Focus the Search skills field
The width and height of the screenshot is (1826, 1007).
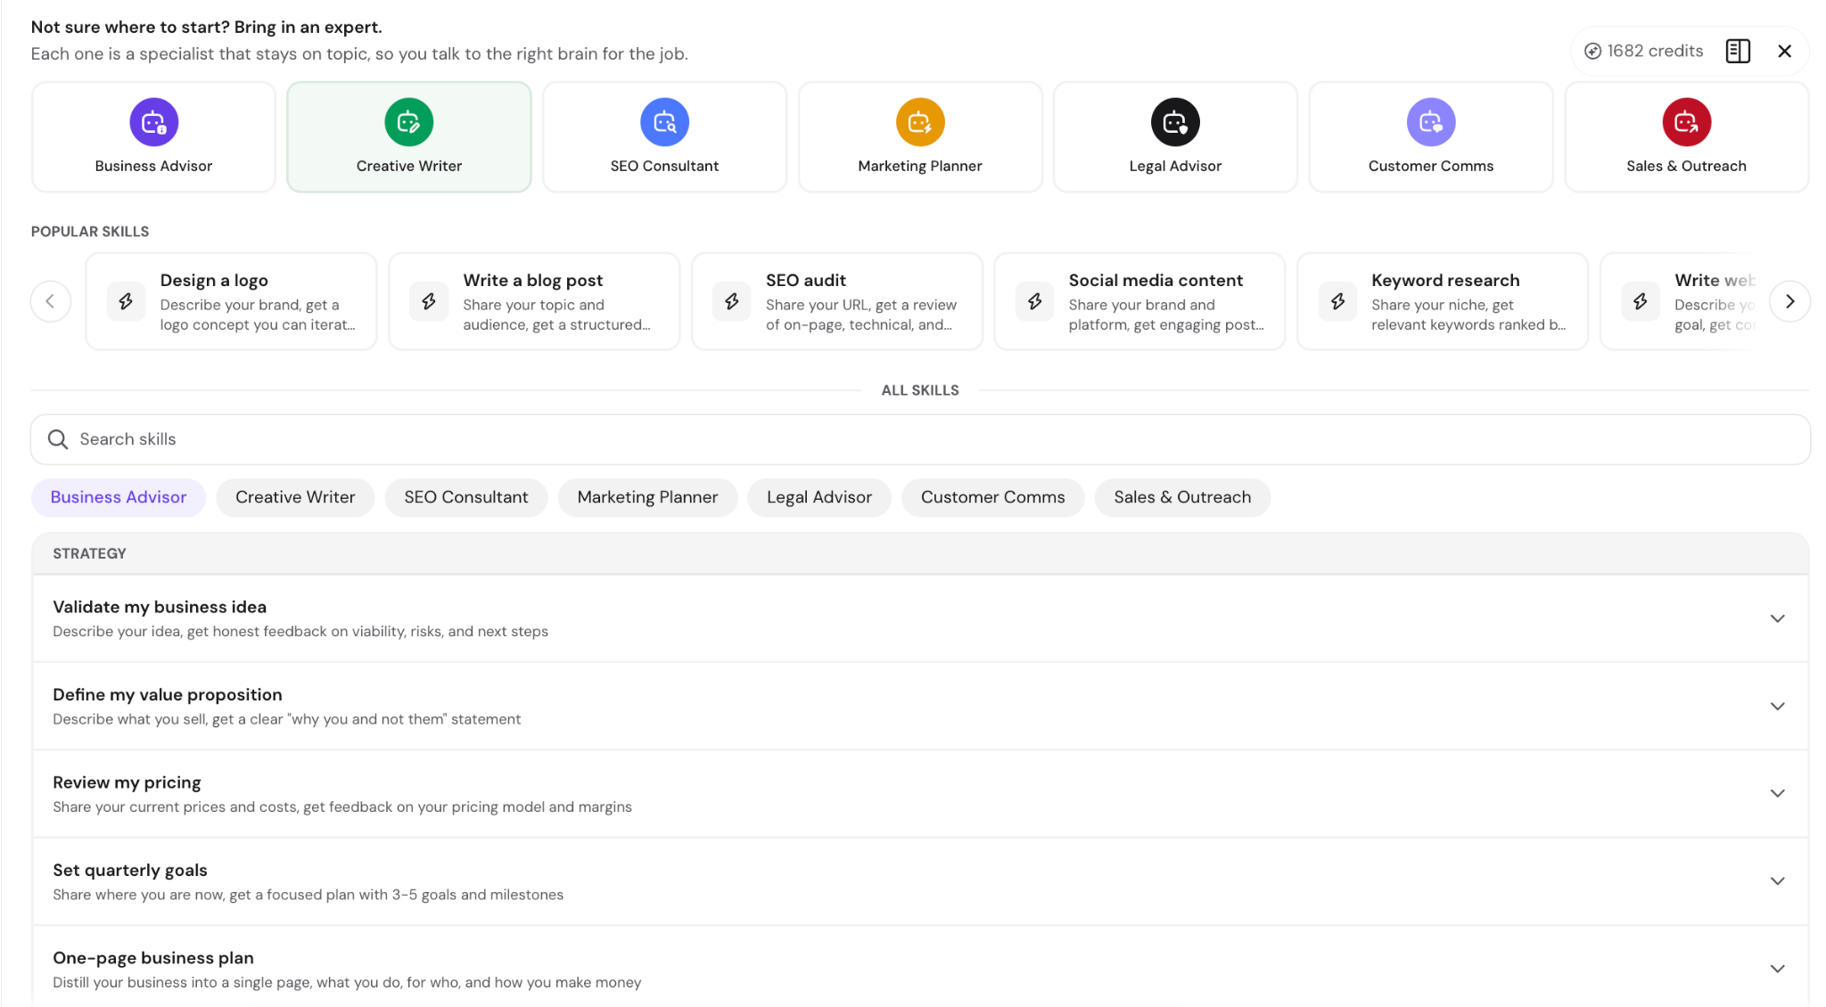tap(920, 439)
